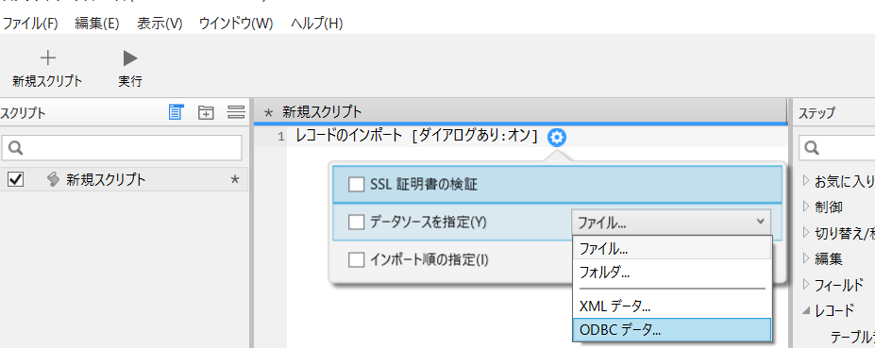Click the new folder icon in Scripts panel
The height and width of the screenshot is (348, 875).
tap(207, 112)
